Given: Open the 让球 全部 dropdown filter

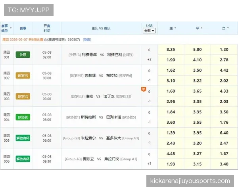Looking at the screenshot, I should pos(149,31).
